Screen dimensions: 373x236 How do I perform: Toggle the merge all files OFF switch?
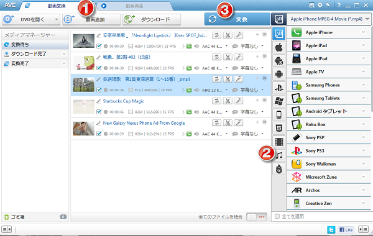[x=257, y=217]
